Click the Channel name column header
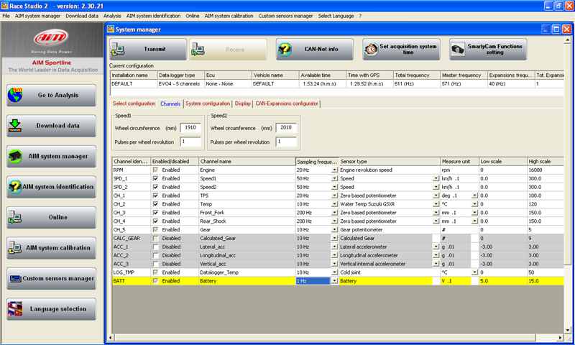Screen dimensions: 575x345 coord(247,161)
